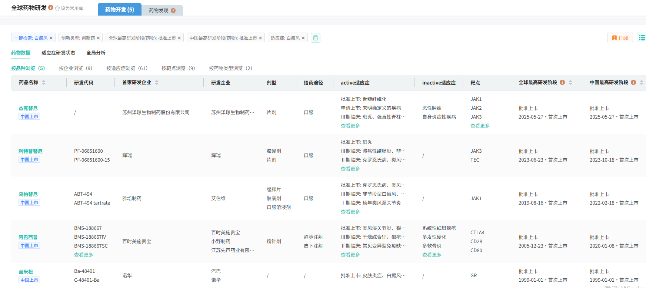The height and width of the screenshot is (288, 646).
Task: Open drug link 杰克替尼
Action: [x=28, y=108]
